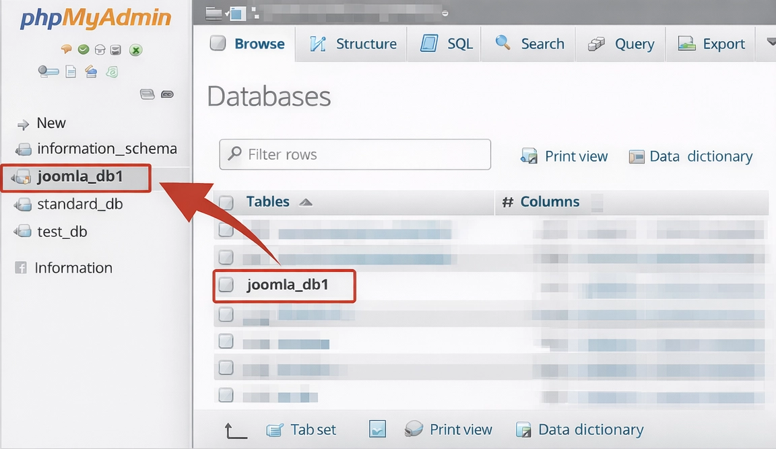Click the gray knob slider icon in sidebar
776x449 pixels.
coord(48,72)
